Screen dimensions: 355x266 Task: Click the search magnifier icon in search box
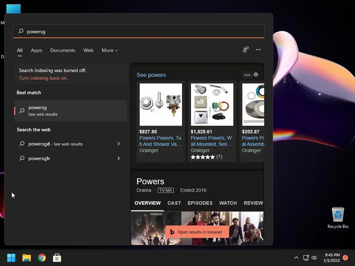point(21,31)
